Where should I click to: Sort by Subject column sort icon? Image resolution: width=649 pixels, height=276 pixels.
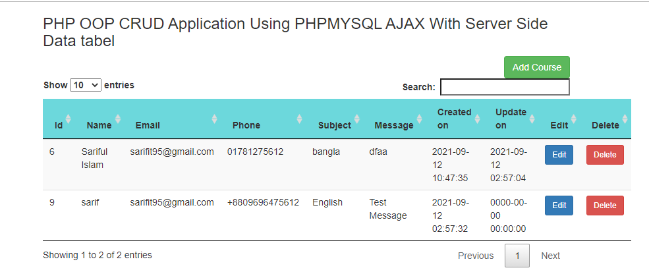(x=357, y=119)
